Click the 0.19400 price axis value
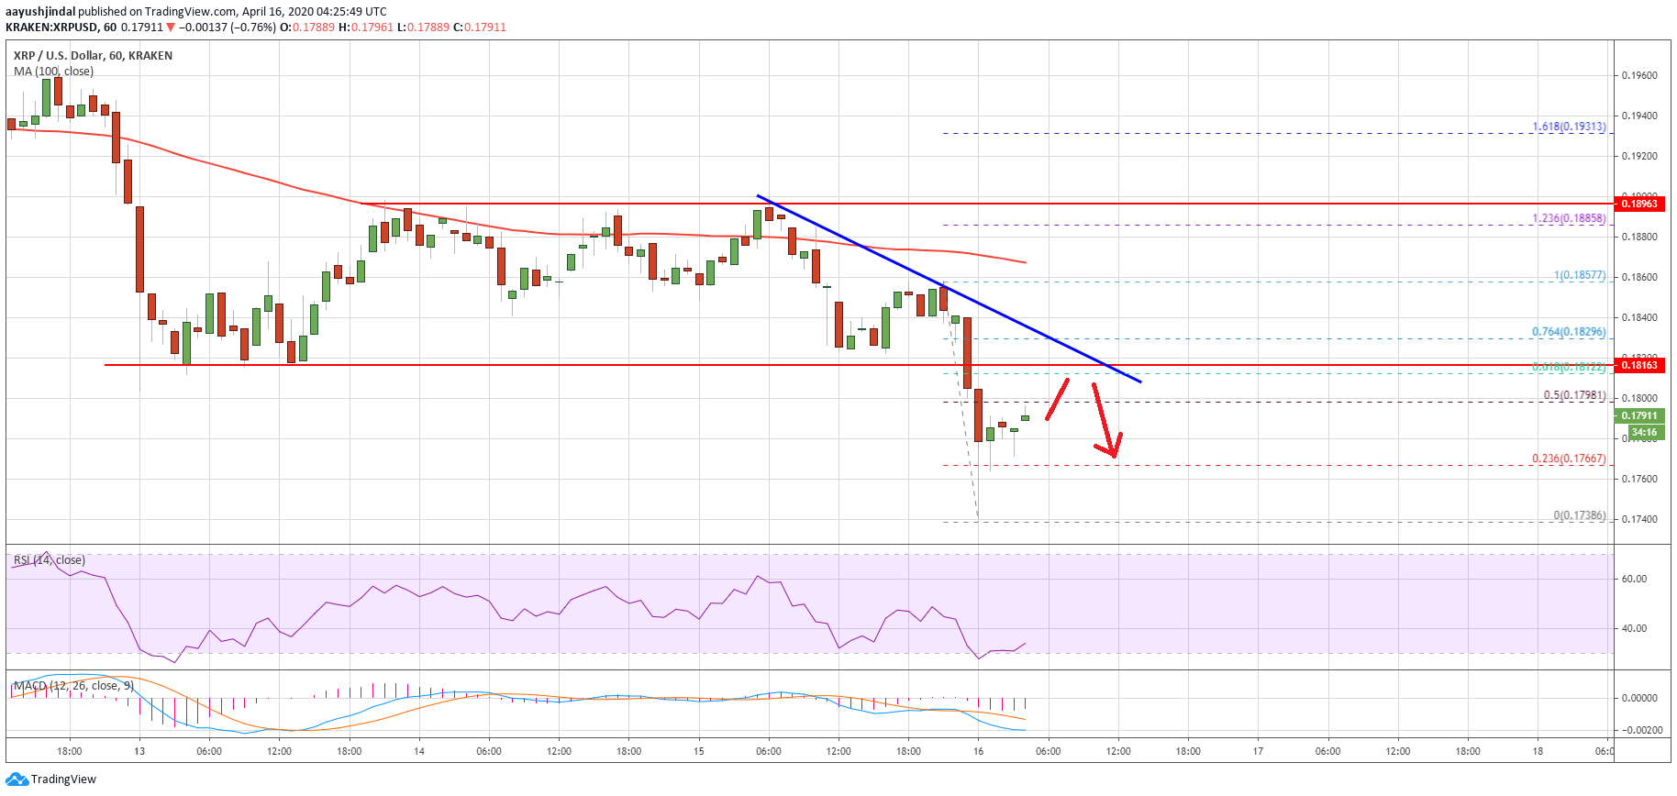 click(x=1639, y=116)
